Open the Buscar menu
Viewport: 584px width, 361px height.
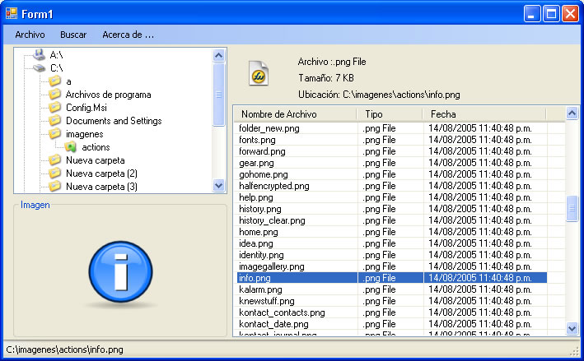pyautogui.click(x=73, y=35)
